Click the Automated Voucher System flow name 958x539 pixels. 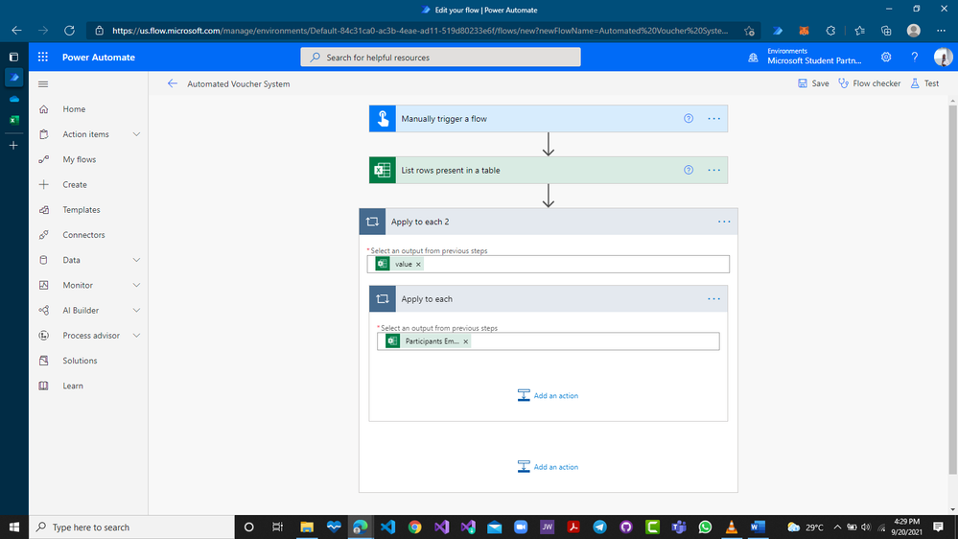238,83
